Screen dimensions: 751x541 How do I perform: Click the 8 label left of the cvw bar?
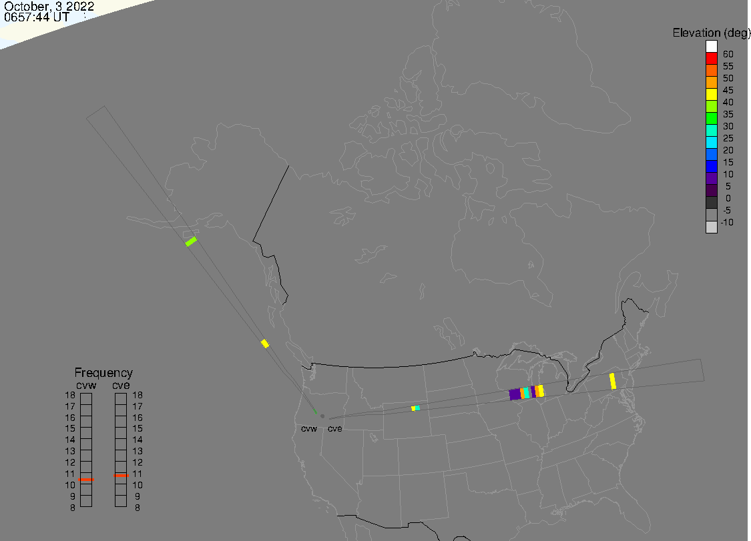tap(73, 508)
